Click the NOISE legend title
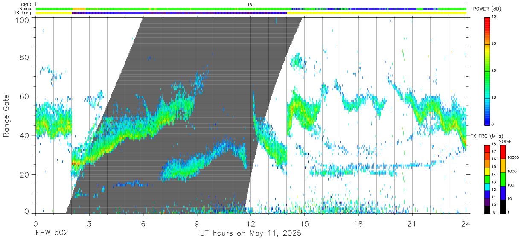The width and height of the screenshot is (524, 242). [x=505, y=141]
